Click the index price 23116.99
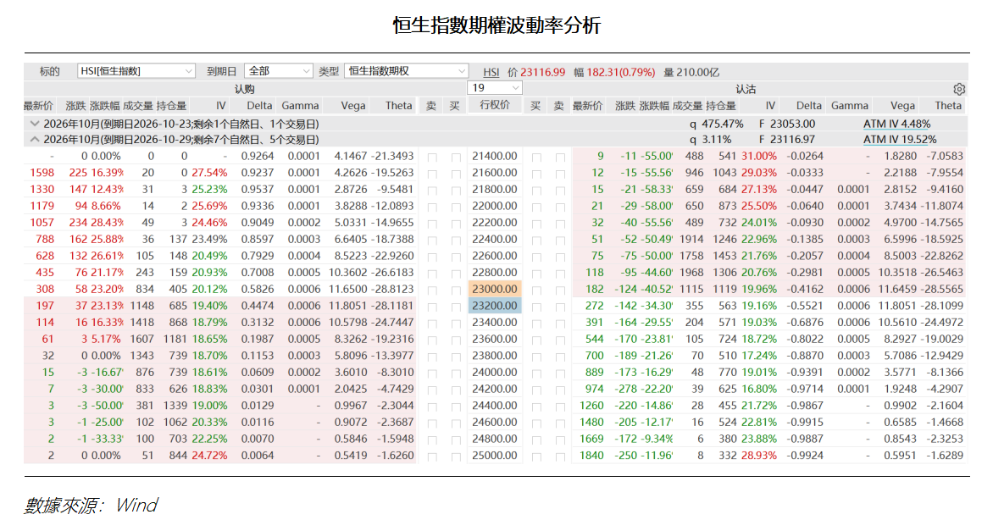 coord(542,73)
